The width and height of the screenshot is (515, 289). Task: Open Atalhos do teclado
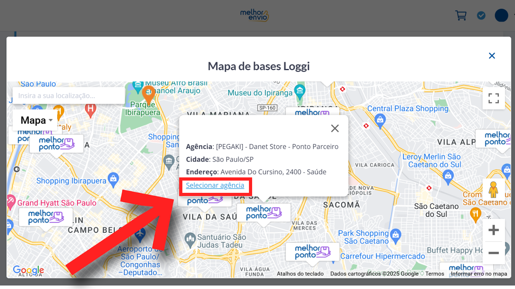[x=300, y=274]
